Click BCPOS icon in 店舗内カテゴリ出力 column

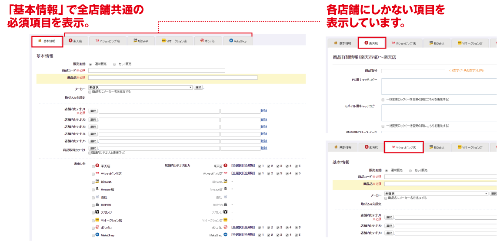tap(226, 205)
